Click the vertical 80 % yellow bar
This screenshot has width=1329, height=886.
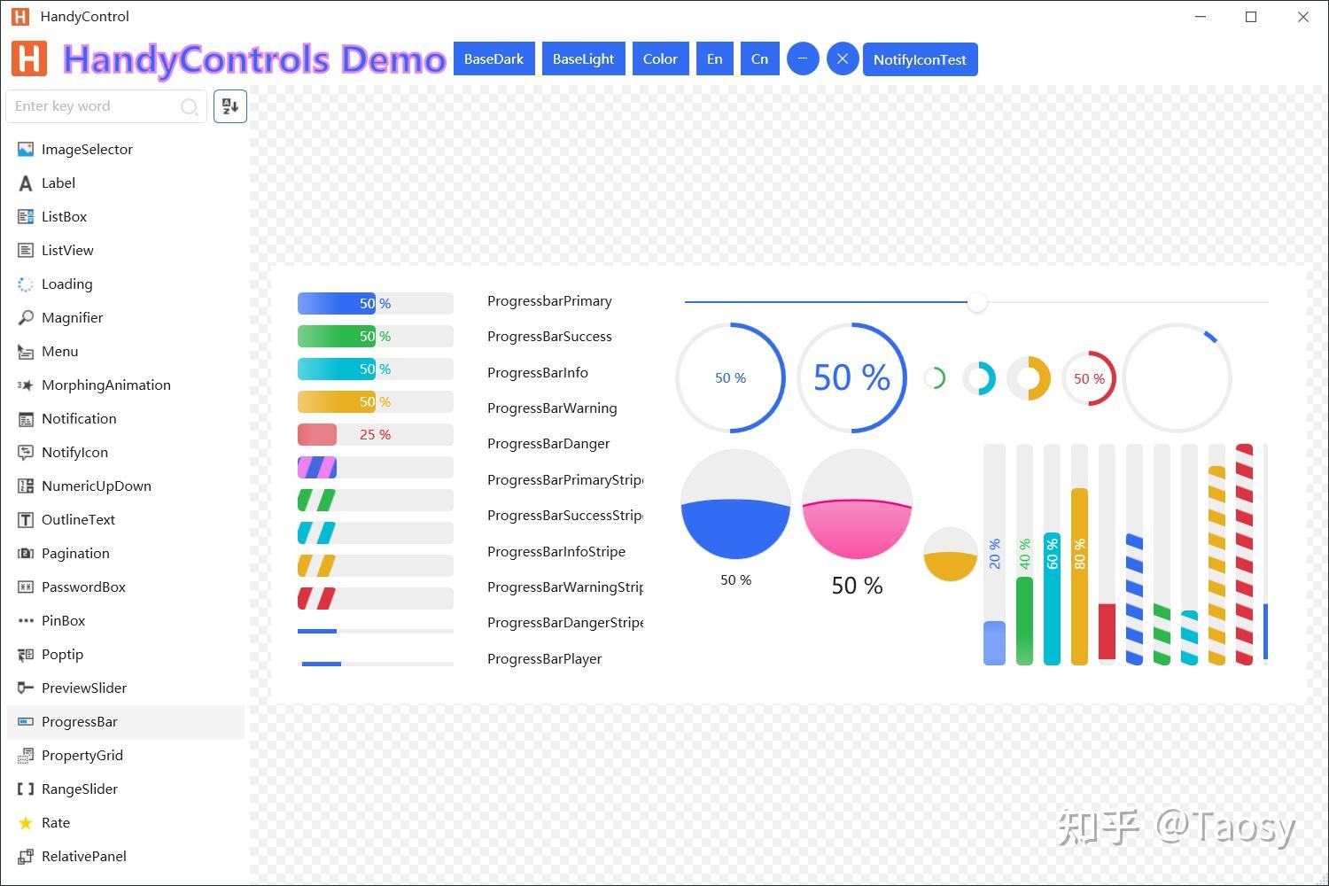tap(1079, 555)
